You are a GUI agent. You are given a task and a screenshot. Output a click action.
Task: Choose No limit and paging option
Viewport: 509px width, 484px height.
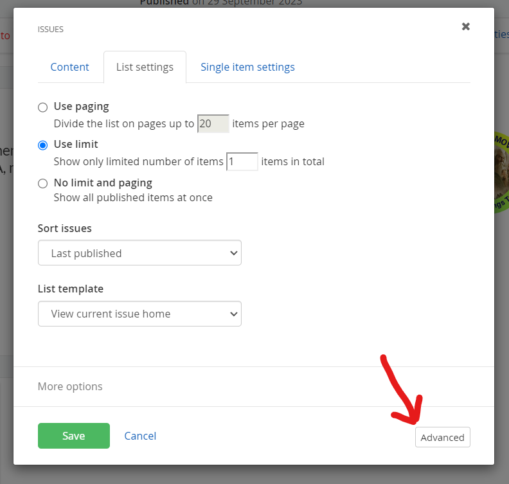(x=43, y=183)
